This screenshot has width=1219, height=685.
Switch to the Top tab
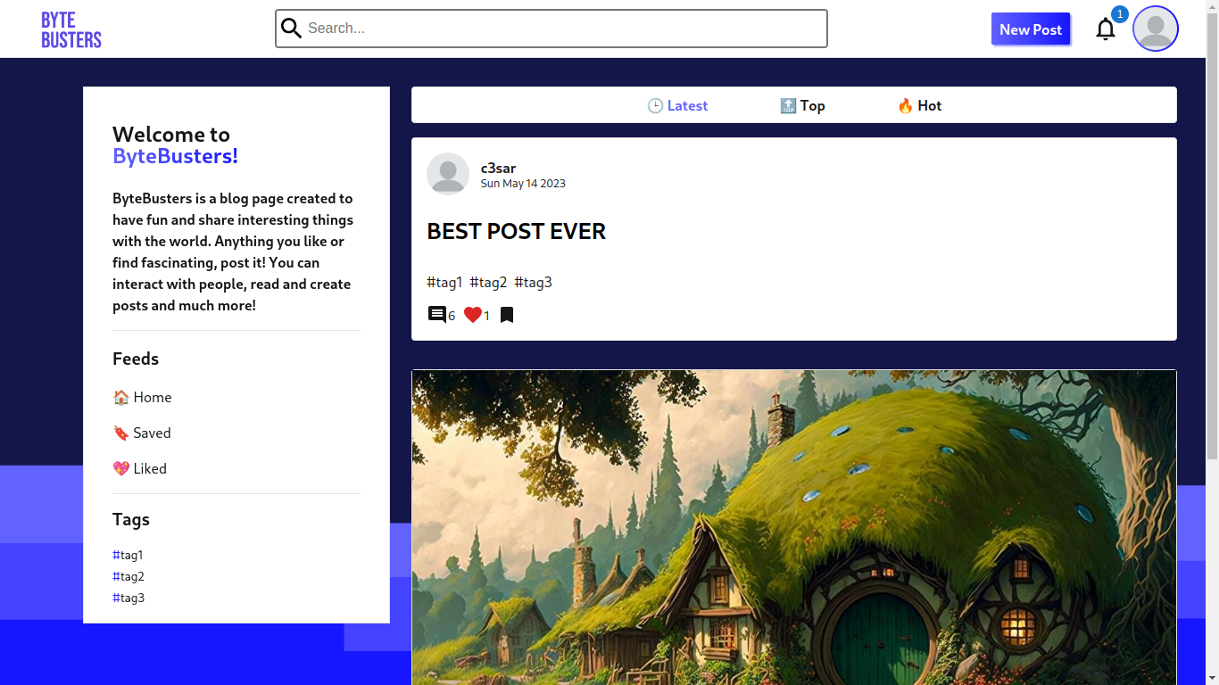click(802, 105)
